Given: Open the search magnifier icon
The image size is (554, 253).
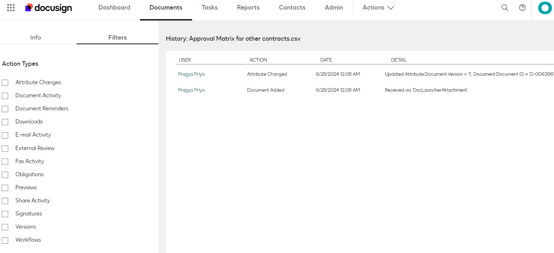Looking at the screenshot, I should 505,7.
